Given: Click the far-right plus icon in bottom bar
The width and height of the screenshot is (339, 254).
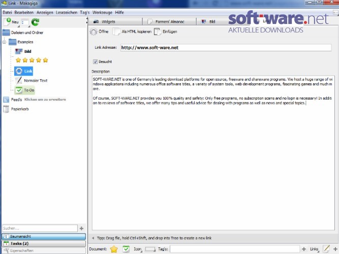Looking at the screenshot, I should coord(335,249).
